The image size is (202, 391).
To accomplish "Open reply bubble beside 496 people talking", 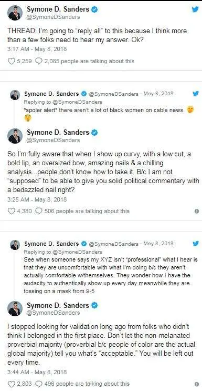I will (x=39, y=384).
